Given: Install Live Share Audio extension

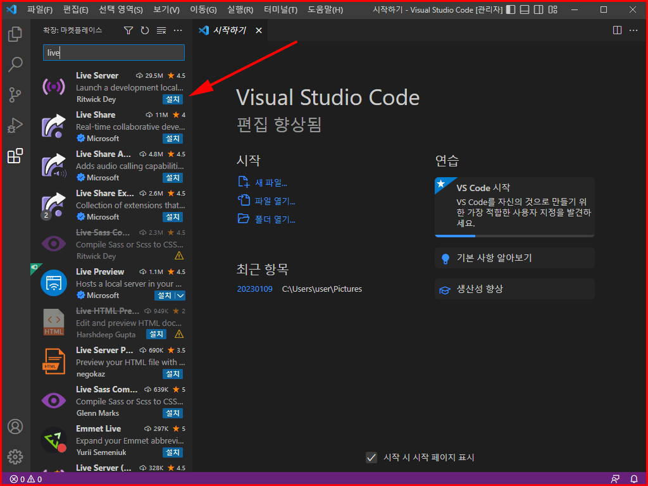Looking at the screenshot, I should coord(172,178).
